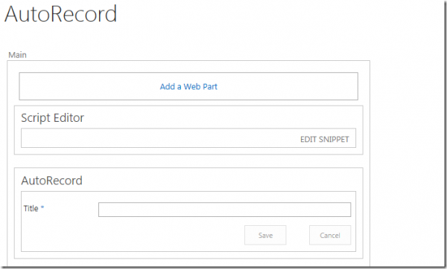Click the gap between Script Editor and AutoRecord parts
Screen dimensions: 447x269
point(188,161)
